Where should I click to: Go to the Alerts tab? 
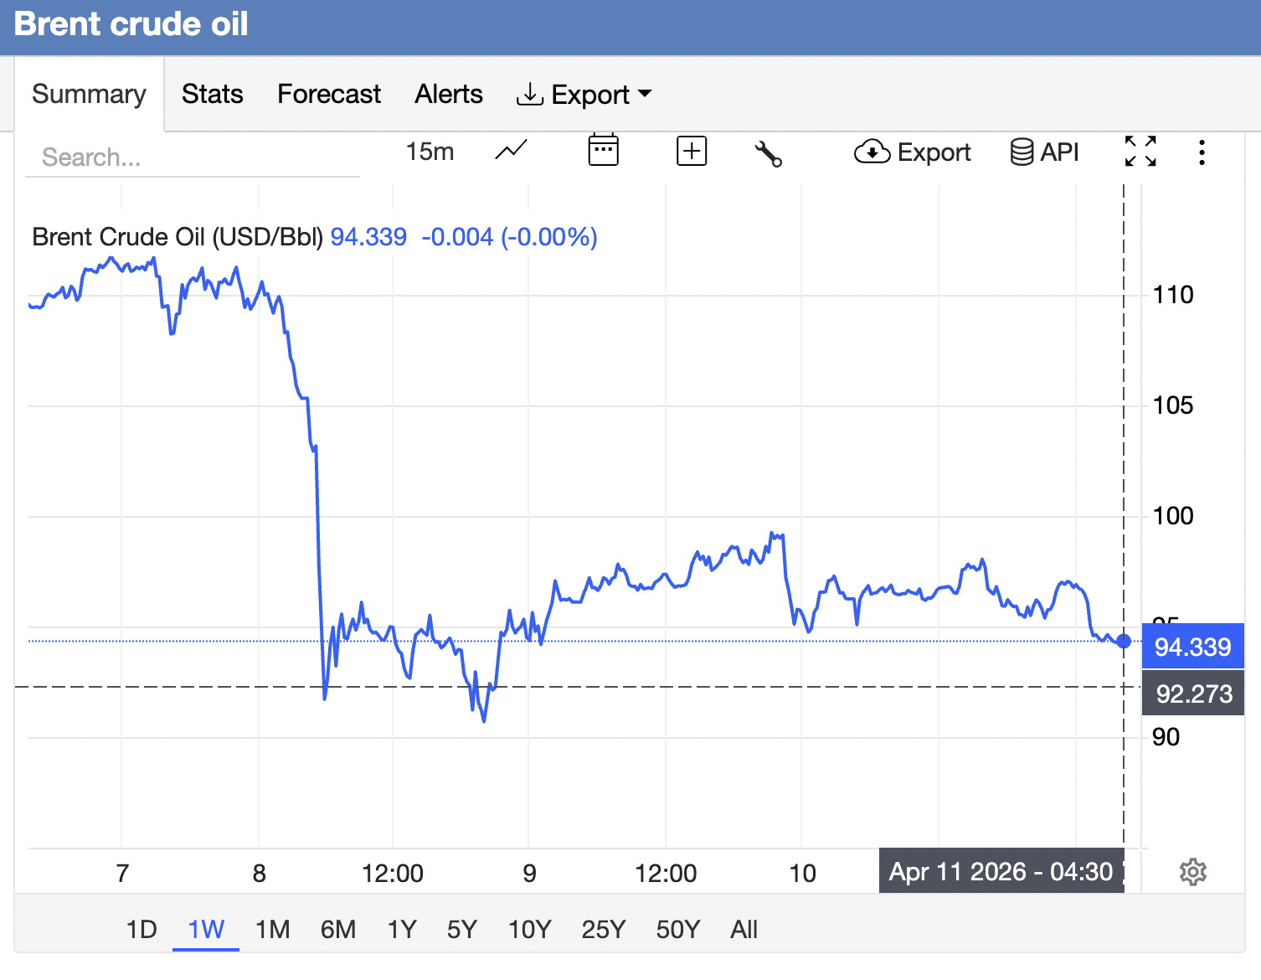tap(449, 94)
